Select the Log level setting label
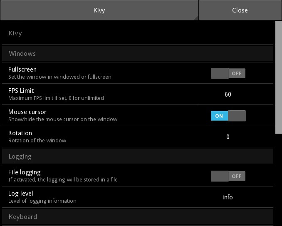282x226 pixels. (x=20, y=194)
